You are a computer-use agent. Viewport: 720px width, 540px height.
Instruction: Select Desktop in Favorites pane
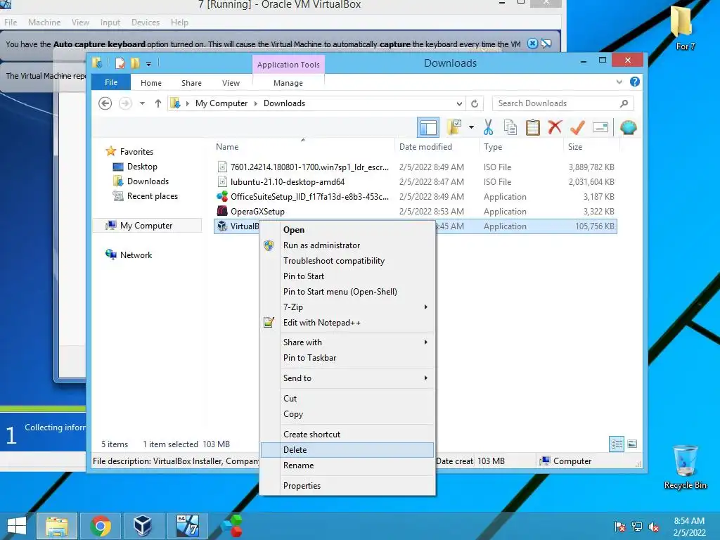coord(142,167)
